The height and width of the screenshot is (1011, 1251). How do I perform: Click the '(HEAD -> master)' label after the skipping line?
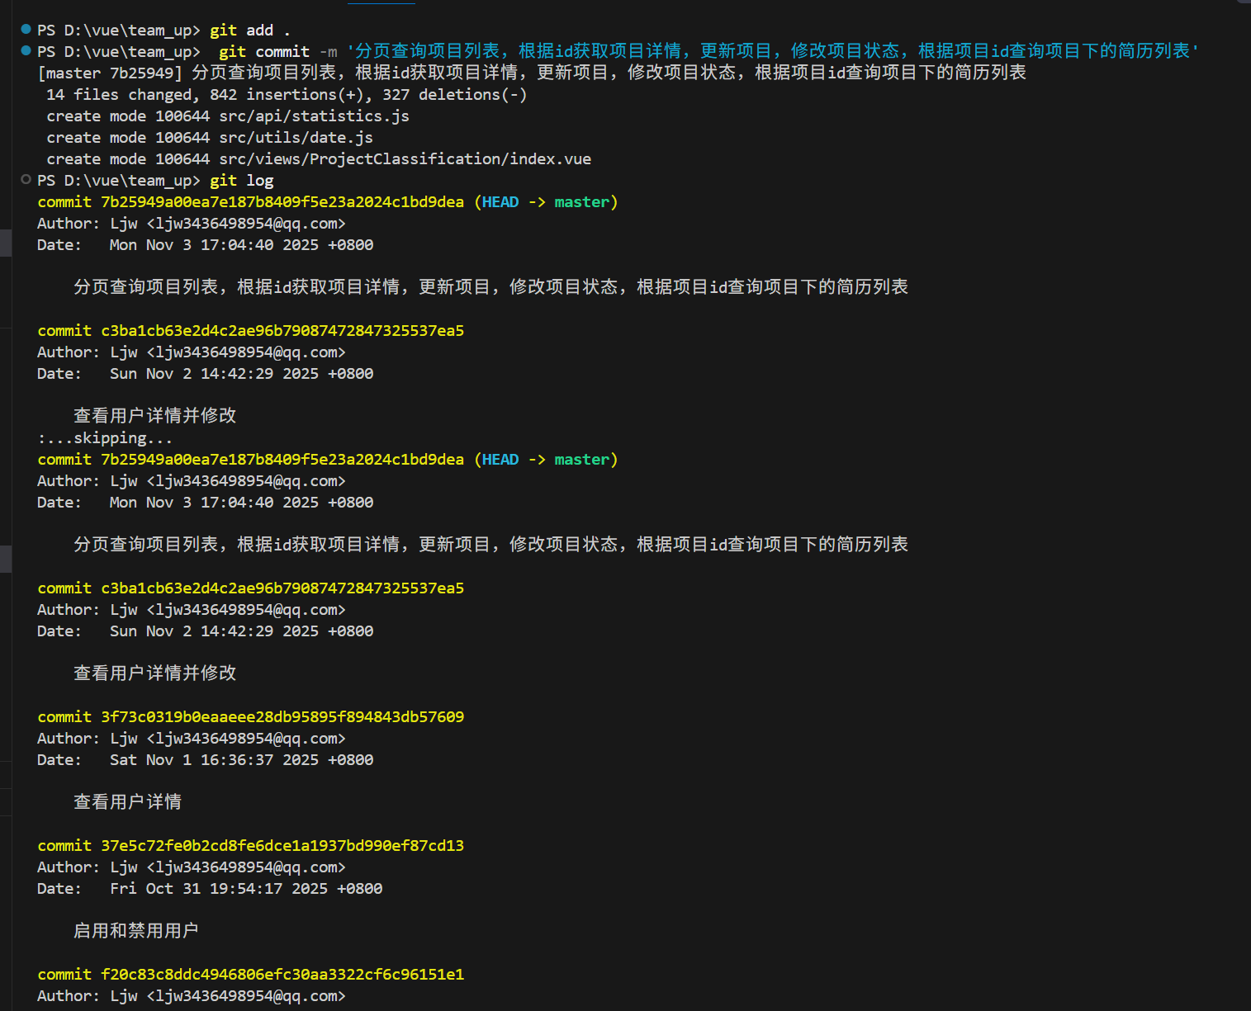[546, 460]
